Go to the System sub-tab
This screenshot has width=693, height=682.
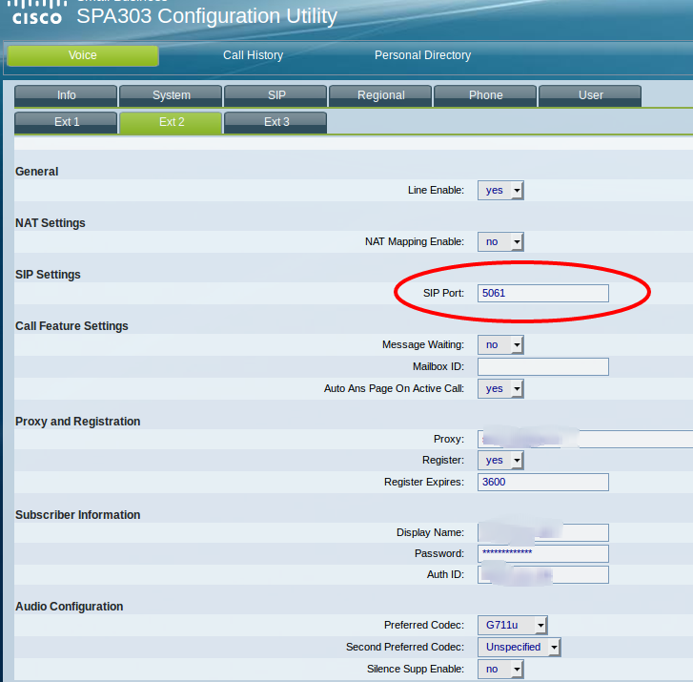click(172, 95)
